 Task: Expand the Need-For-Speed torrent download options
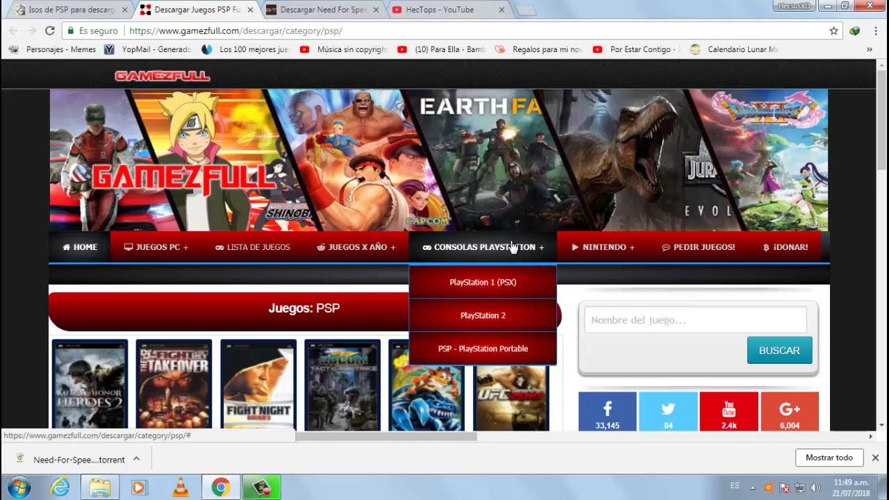pos(137,458)
